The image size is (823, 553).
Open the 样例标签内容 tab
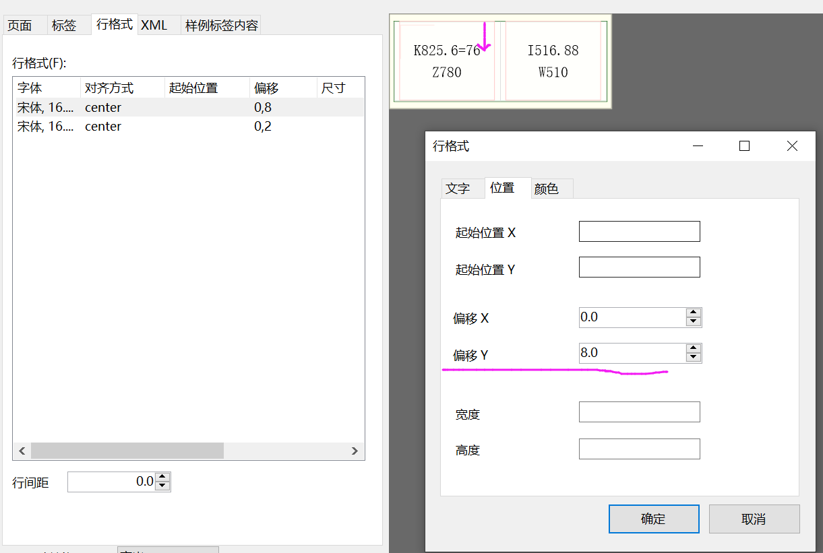pyautogui.click(x=220, y=25)
